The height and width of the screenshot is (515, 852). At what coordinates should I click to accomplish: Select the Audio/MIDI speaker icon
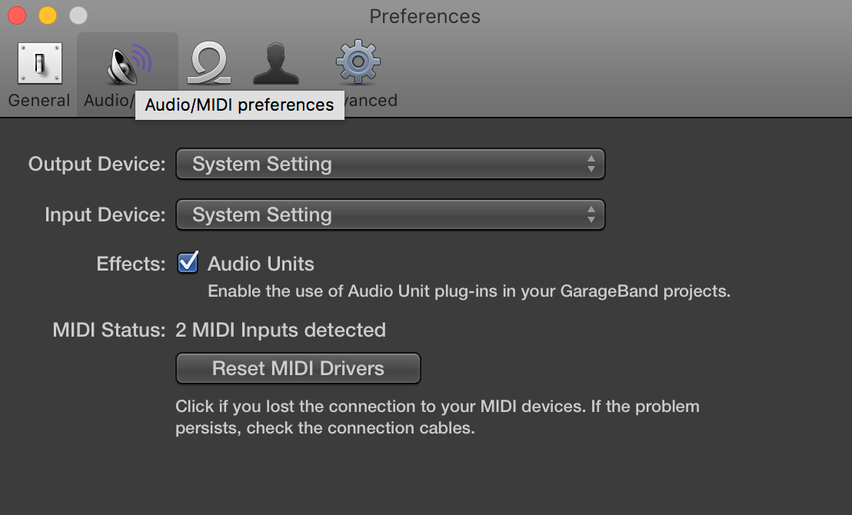pyautogui.click(x=128, y=65)
